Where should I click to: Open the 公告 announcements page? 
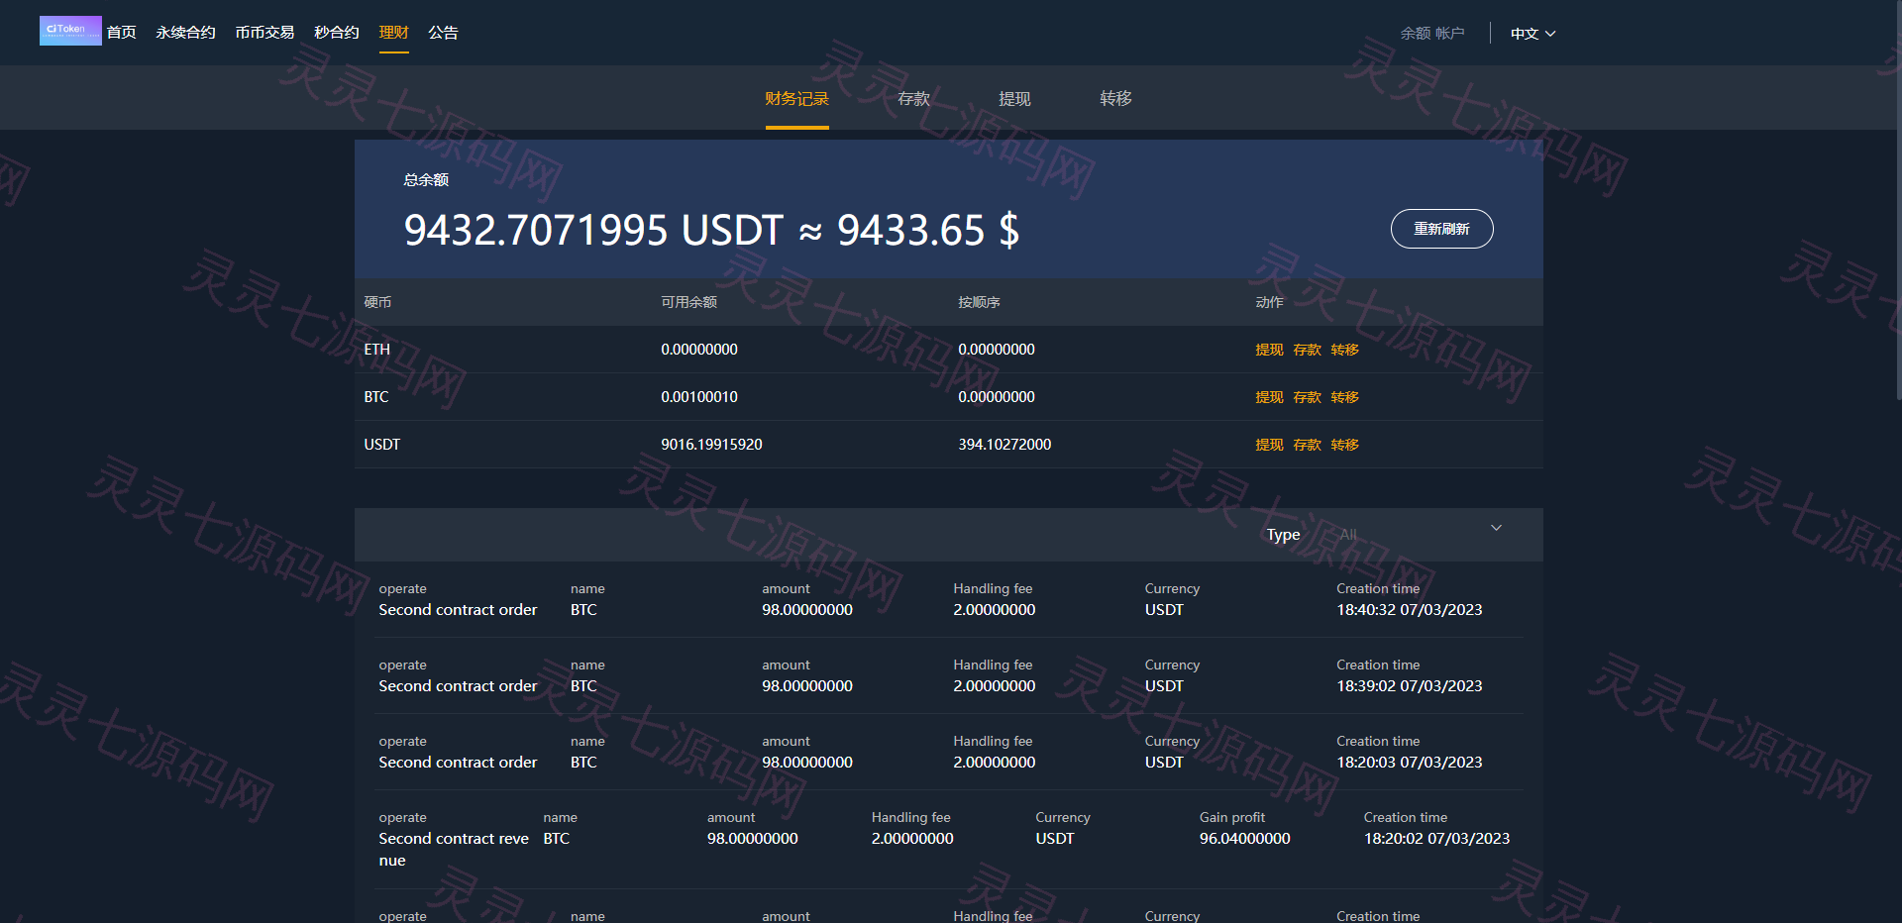(x=443, y=33)
